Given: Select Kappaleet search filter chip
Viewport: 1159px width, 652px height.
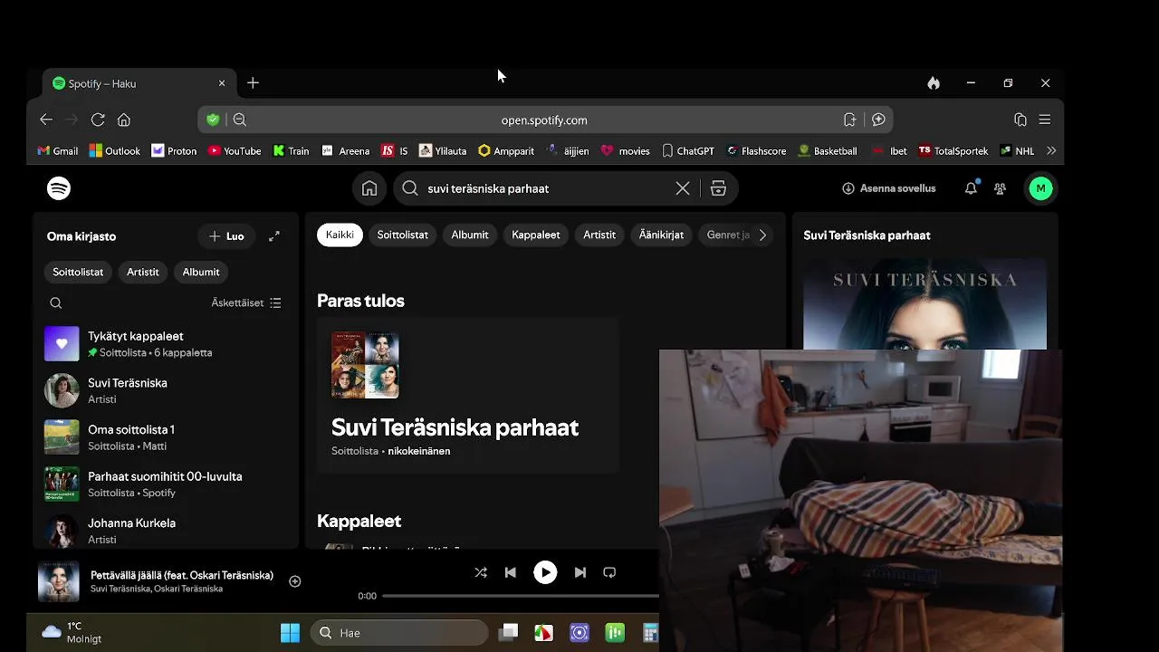Looking at the screenshot, I should [536, 235].
